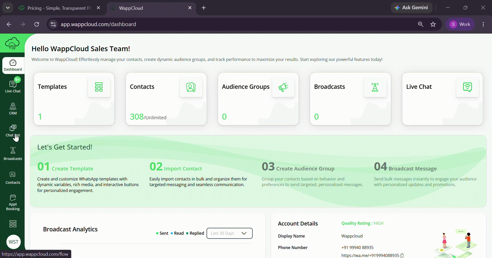Open Chrome's three-dot menu
Screen dimensions: 492x258
483,24
